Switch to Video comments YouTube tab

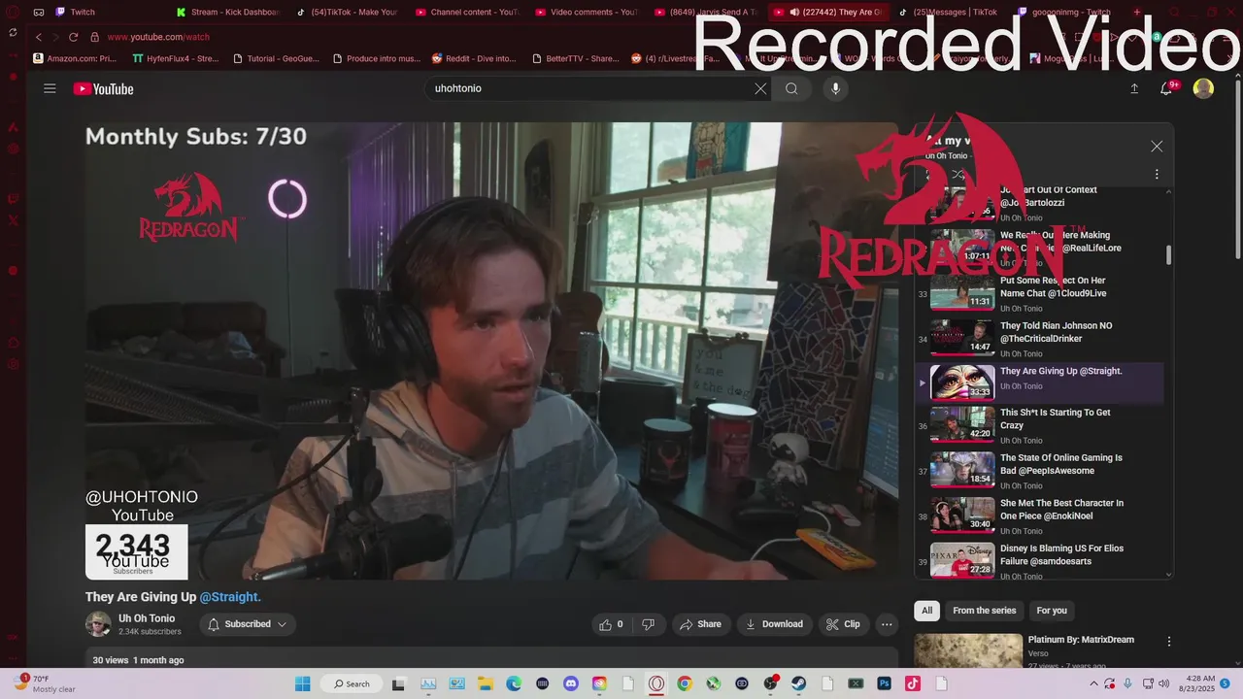click(x=588, y=12)
